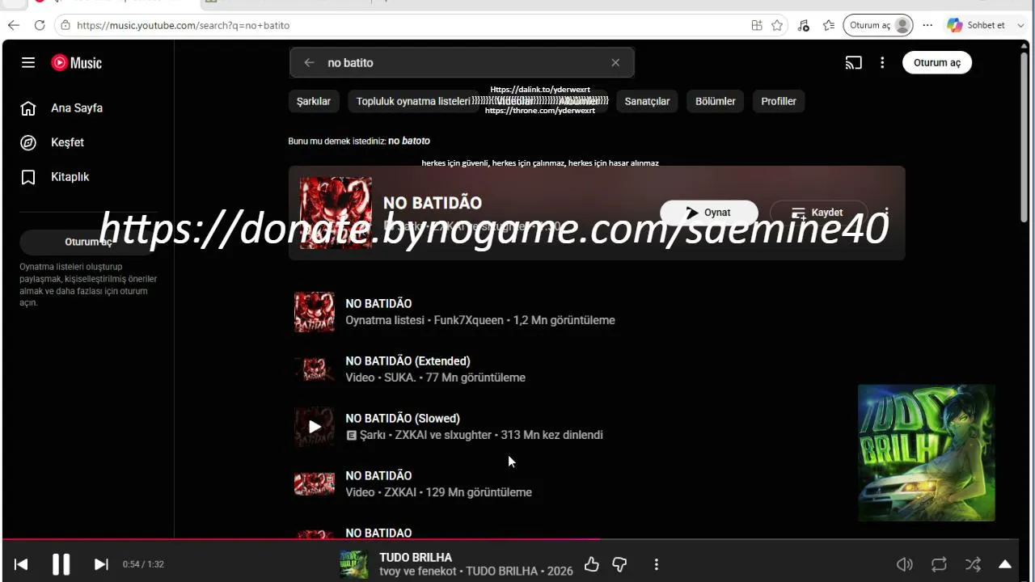Toggle repeat mode in the player bar
1035x582 pixels.
click(x=939, y=564)
